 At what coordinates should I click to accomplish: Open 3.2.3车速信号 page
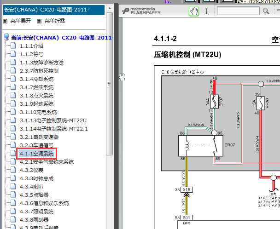[36, 145]
